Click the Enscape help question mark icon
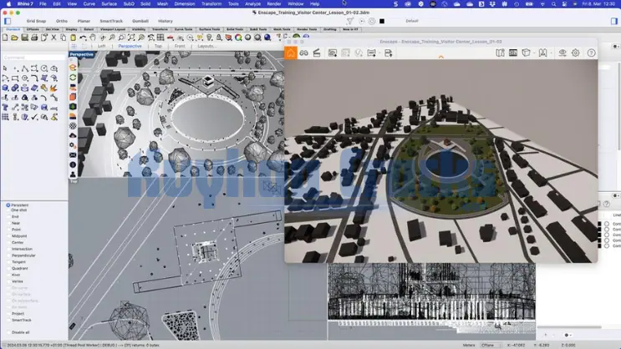 point(590,53)
